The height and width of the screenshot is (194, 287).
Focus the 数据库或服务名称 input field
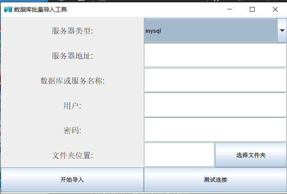pyautogui.click(x=215, y=80)
